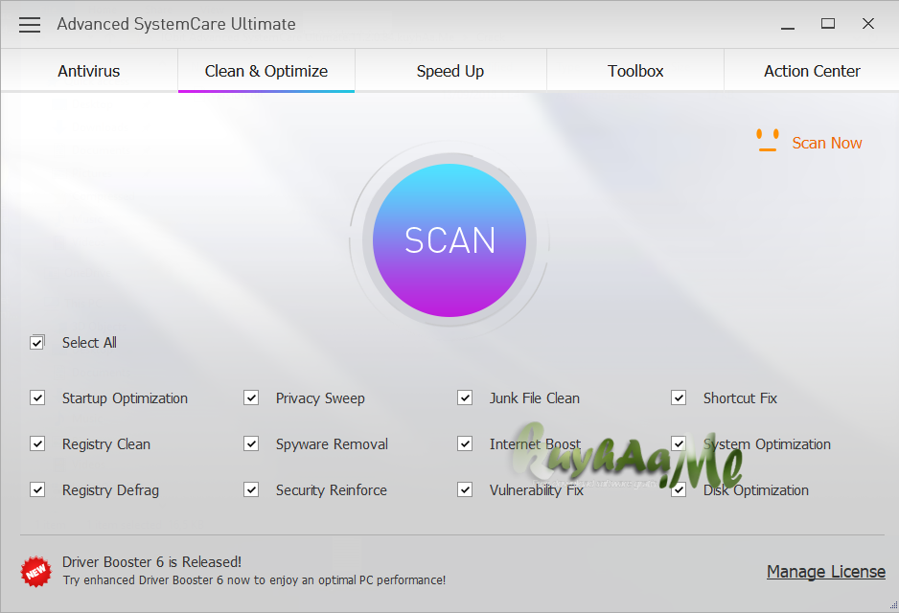Toggle Disk Optimization checkbox
The width and height of the screenshot is (899, 613).
(x=679, y=489)
